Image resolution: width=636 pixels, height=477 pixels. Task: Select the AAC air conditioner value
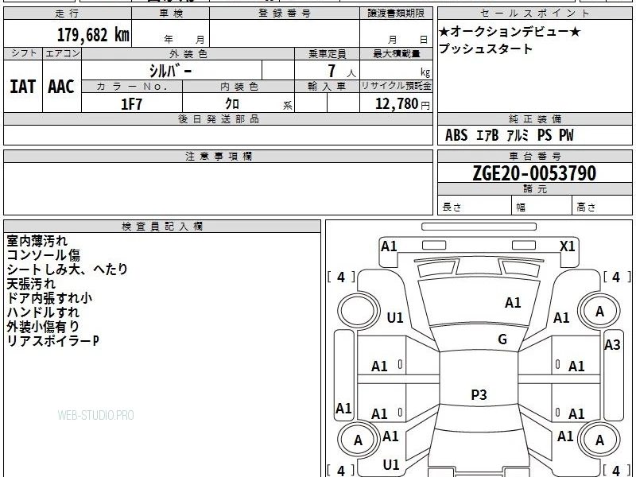(61, 87)
